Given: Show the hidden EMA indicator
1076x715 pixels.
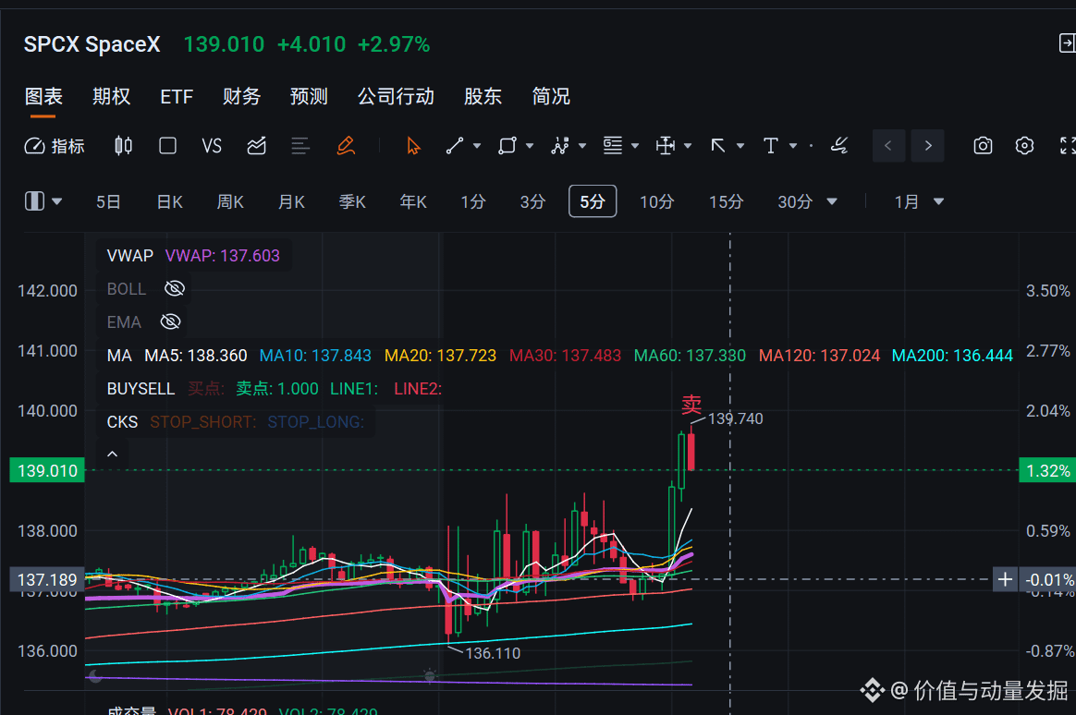Looking at the screenshot, I should click(170, 321).
